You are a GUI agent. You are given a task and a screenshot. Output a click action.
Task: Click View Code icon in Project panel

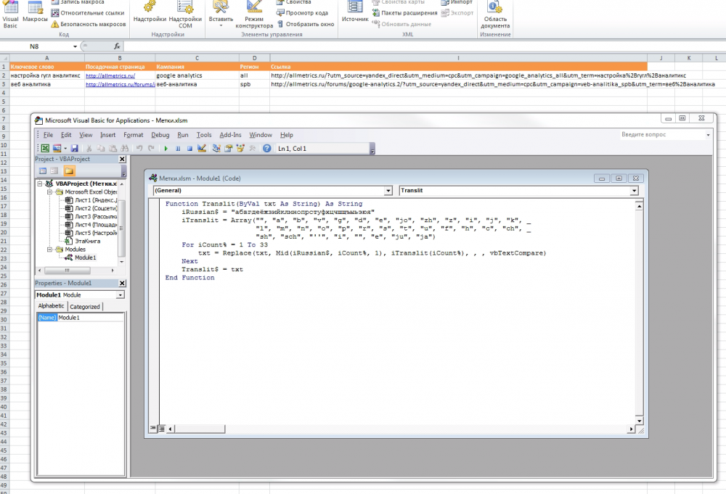(x=43, y=171)
